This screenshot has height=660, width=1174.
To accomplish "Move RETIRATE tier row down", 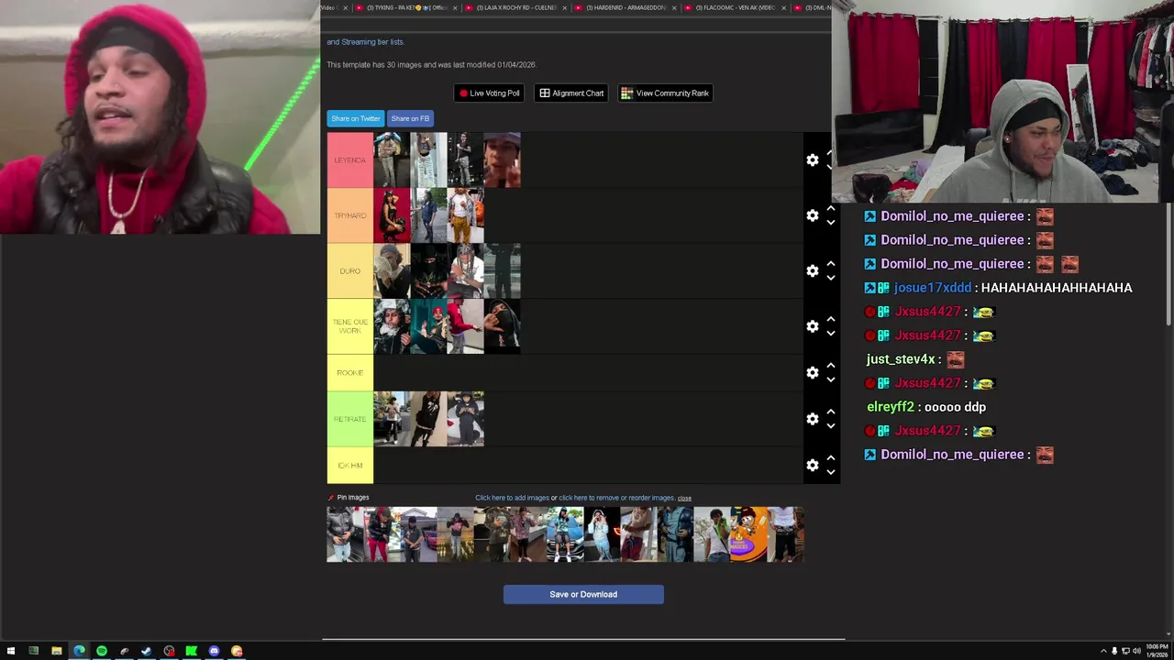I will click(x=831, y=426).
